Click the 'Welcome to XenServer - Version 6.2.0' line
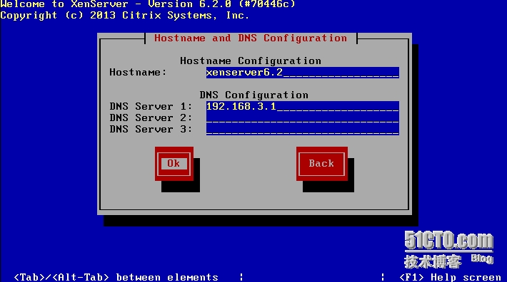The height and width of the screenshot is (282, 507). [x=148, y=4]
